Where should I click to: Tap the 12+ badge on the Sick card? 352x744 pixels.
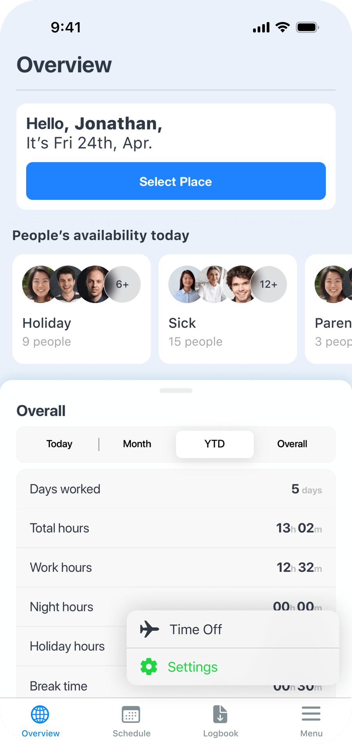269,284
